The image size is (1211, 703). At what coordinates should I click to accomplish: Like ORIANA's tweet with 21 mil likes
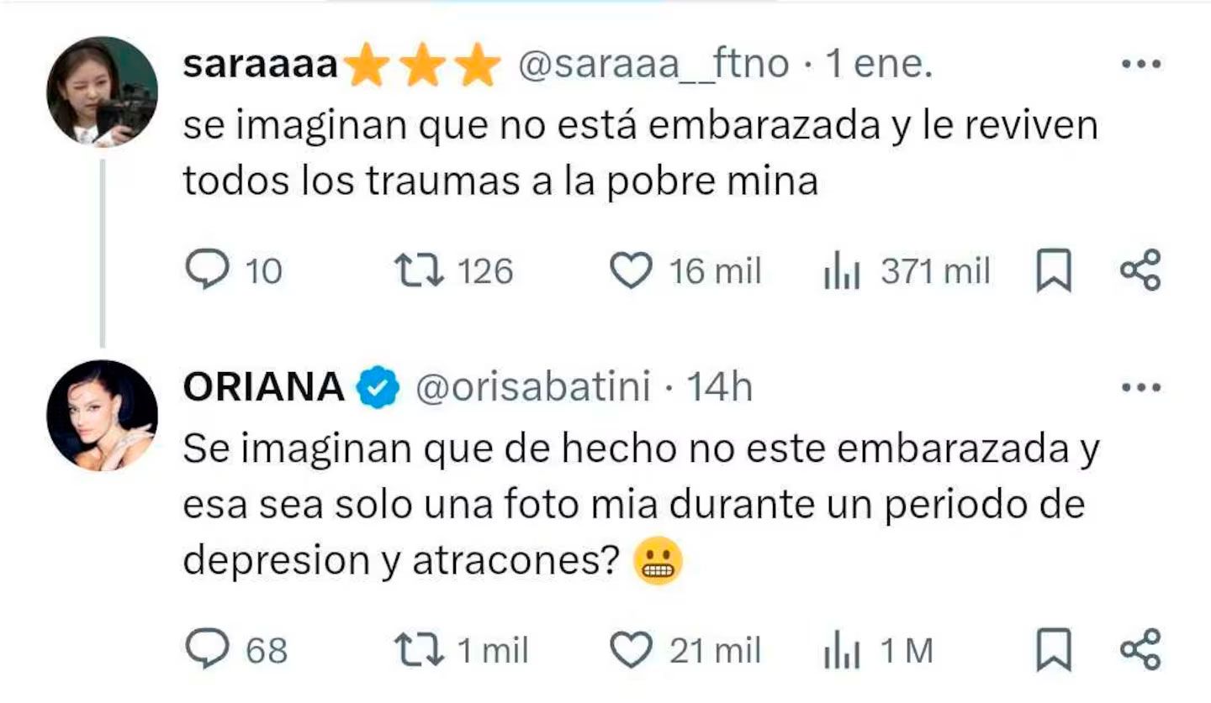(631, 650)
